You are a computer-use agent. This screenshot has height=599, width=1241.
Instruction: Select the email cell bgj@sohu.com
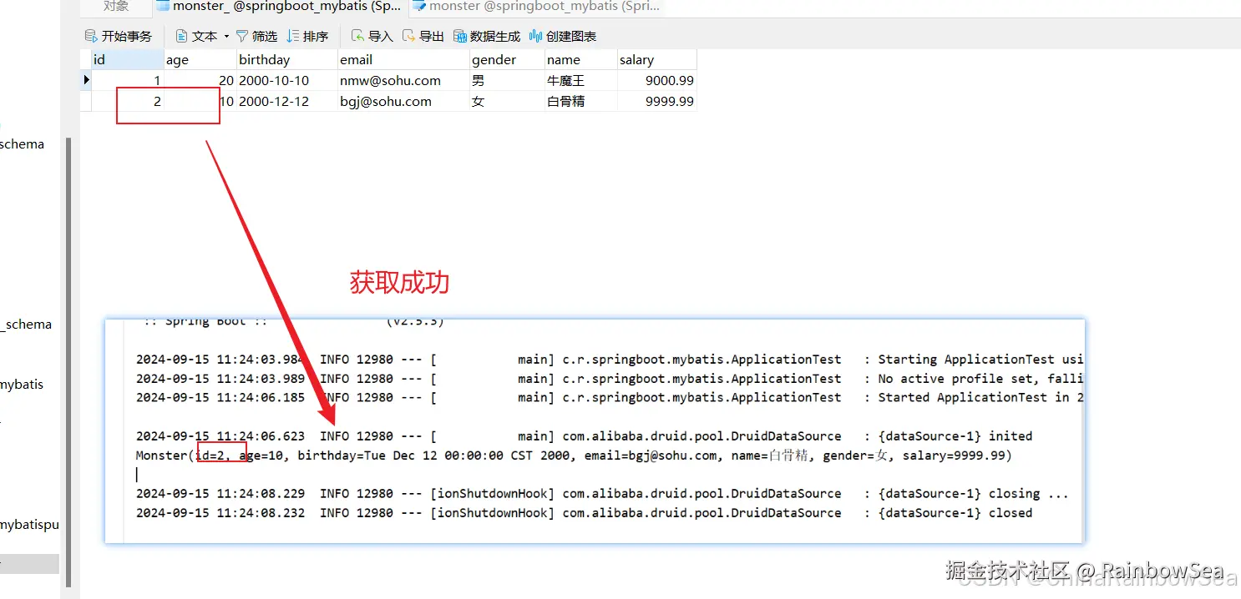[x=403, y=101]
